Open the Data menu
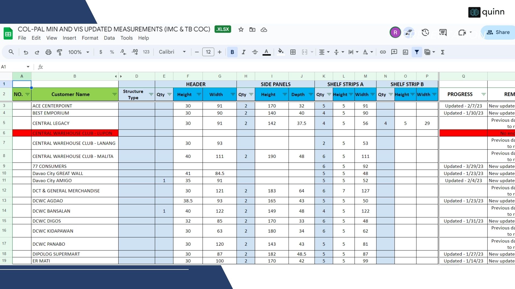This screenshot has height=289, width=515. click(109, 38)
